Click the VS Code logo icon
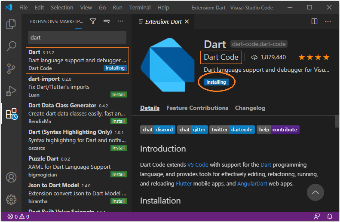 click(9, 7)
